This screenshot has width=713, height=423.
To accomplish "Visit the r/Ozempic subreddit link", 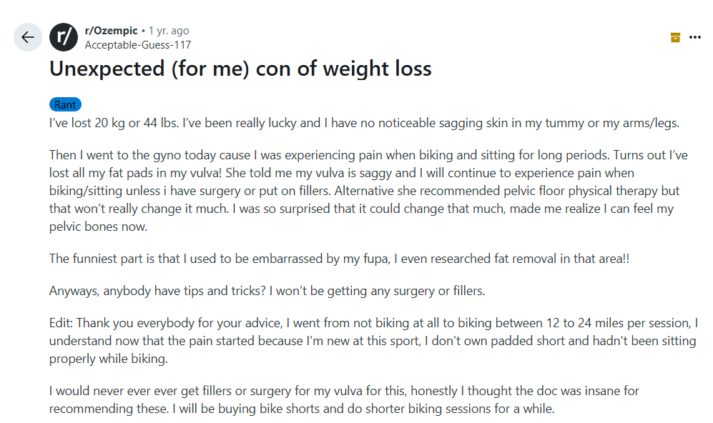I will [x=111, y=31].
